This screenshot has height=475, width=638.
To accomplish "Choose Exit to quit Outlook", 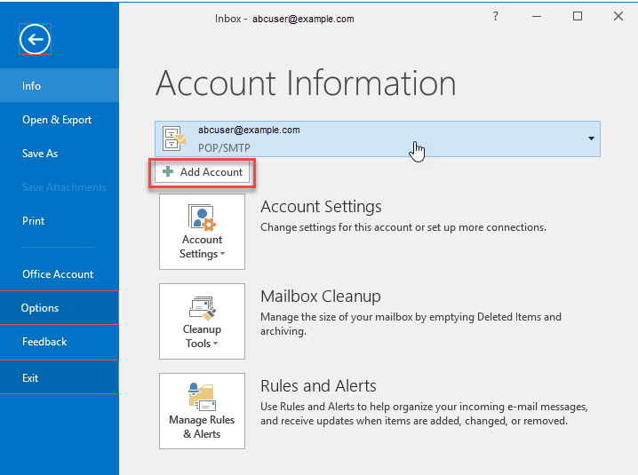I will click(x=30, y=377).
